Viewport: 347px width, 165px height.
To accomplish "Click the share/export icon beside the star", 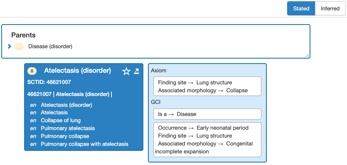I will (137, 71).
